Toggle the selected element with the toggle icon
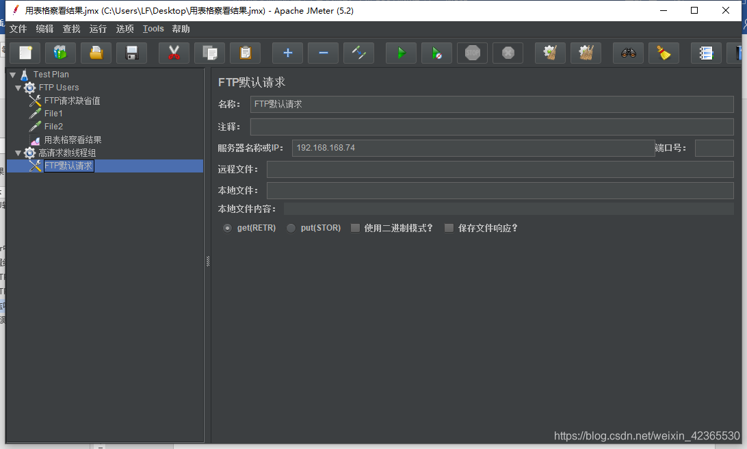 click(358, 53)
